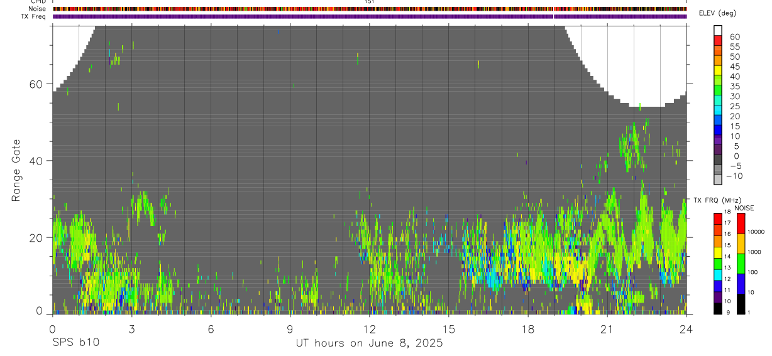Click the red top swatch of TX FRQ colorbar
The width and height of the screenshot is (772, 356).
[717, 218]
